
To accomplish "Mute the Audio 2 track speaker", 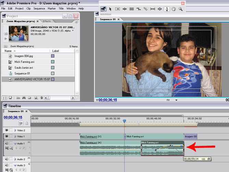I will 7,159.
